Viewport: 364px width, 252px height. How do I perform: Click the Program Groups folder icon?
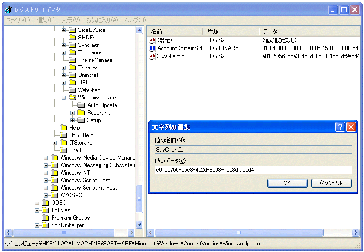click(45, 218)
